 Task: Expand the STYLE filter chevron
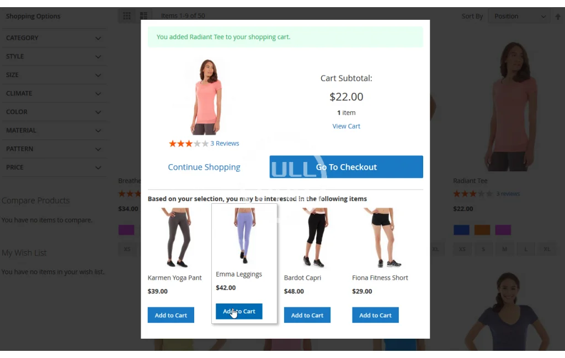point(98,57)
